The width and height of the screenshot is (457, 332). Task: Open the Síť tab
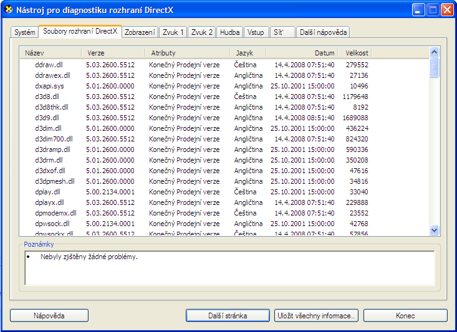(x=281, y=32)
